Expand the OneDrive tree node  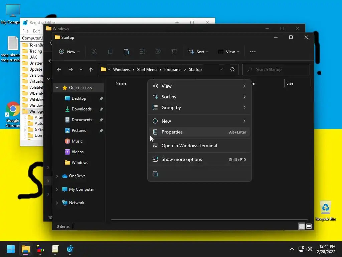(57, 176)
